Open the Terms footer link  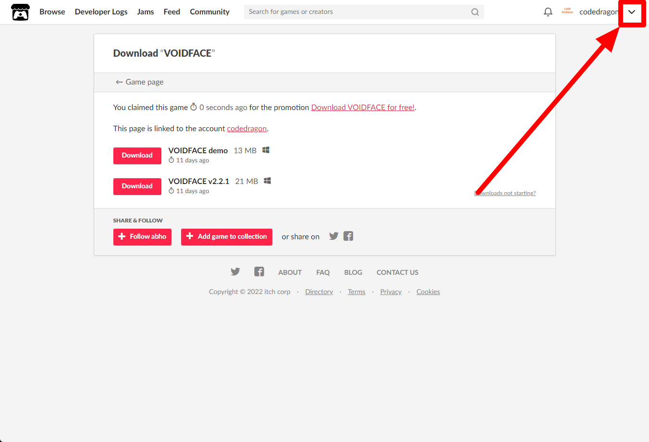356,292
